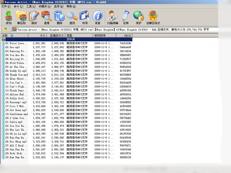This screenshot has width=231, height=173.
Task: Select the parent folder (资料夹) row
Action: tap(67, 39)
